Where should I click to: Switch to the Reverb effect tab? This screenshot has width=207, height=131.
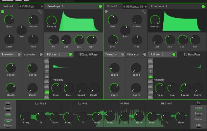coord(8,108)
